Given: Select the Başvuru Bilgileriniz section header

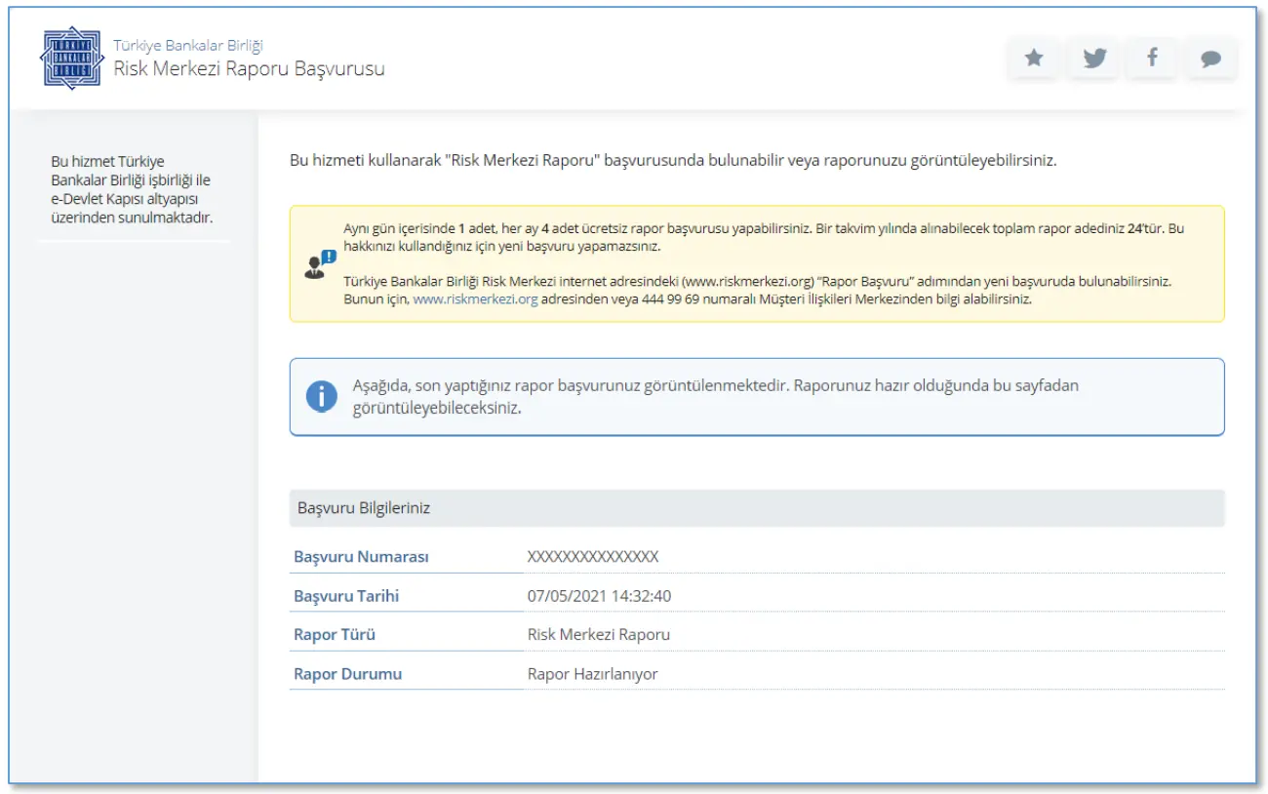Looking at the screenshot, I should 757,508.
